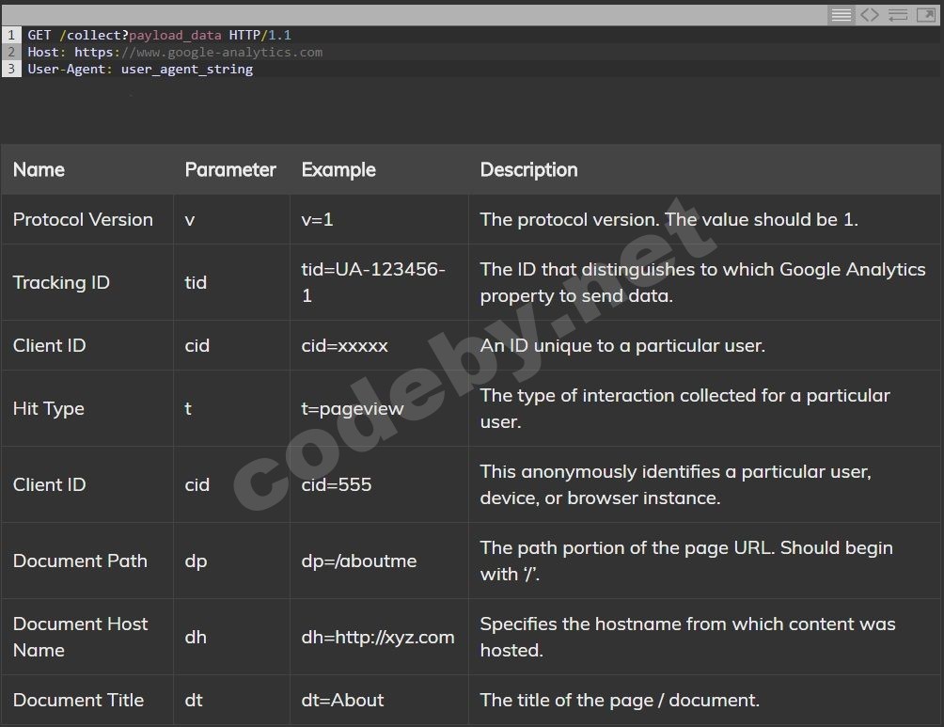Click dh=http://xyz.com example value
Image resolution: width=944 pixels, height=727 pixels.
pyautogui.click(x=378, y=638)
